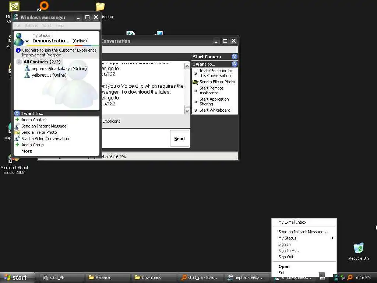This screenshot has width=377, height=283.
Task: Switch to stud_PE taskbar button
Action: click(61, 277)
